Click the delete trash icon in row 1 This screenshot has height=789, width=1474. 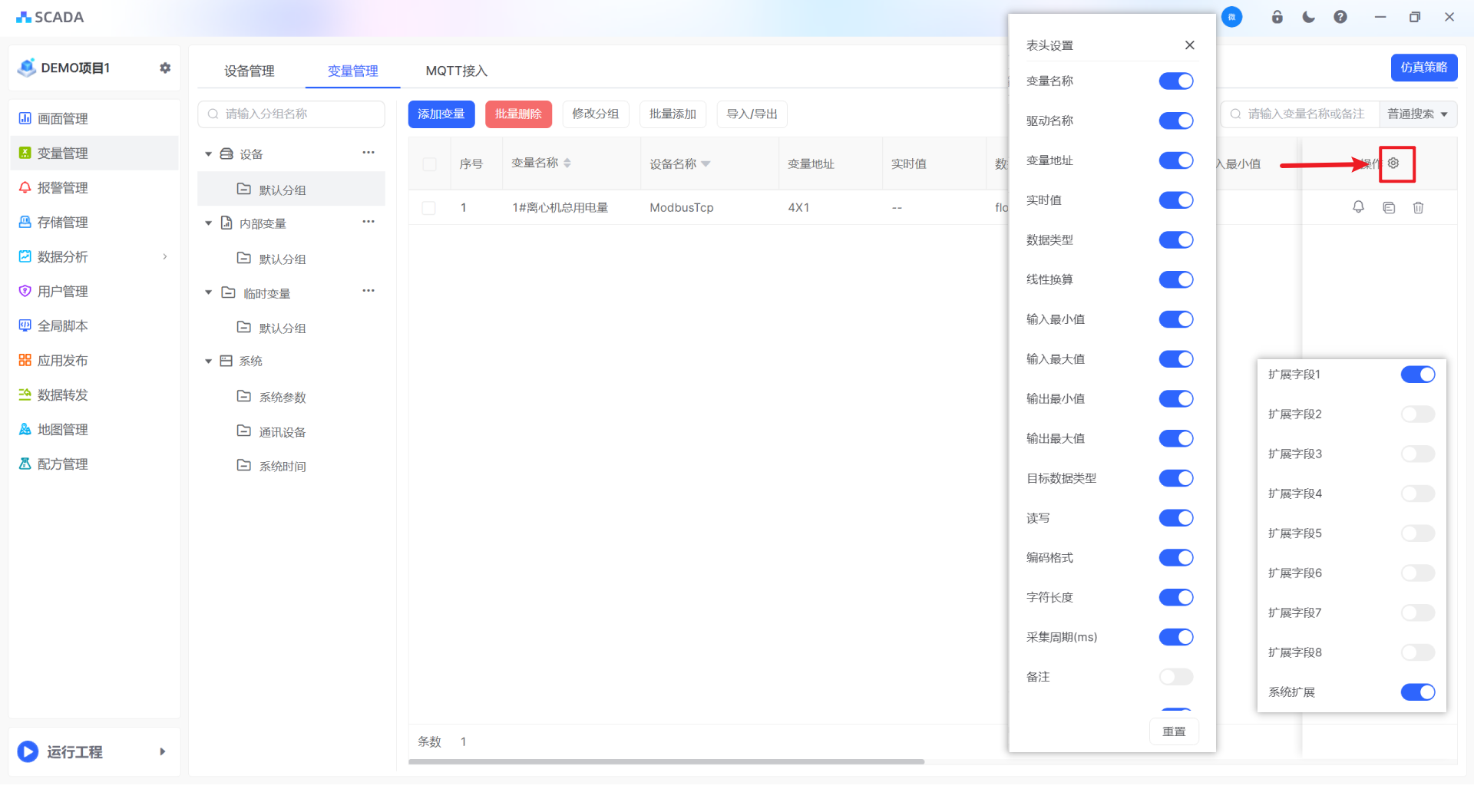coord(1418,208)
